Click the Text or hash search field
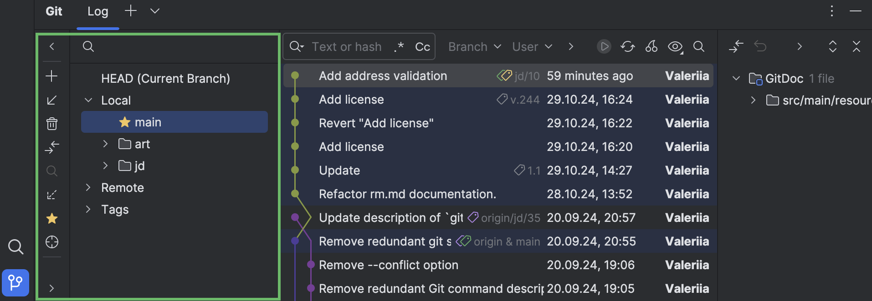The width and height of the screenshot is (872, 301). pos(346,46)
